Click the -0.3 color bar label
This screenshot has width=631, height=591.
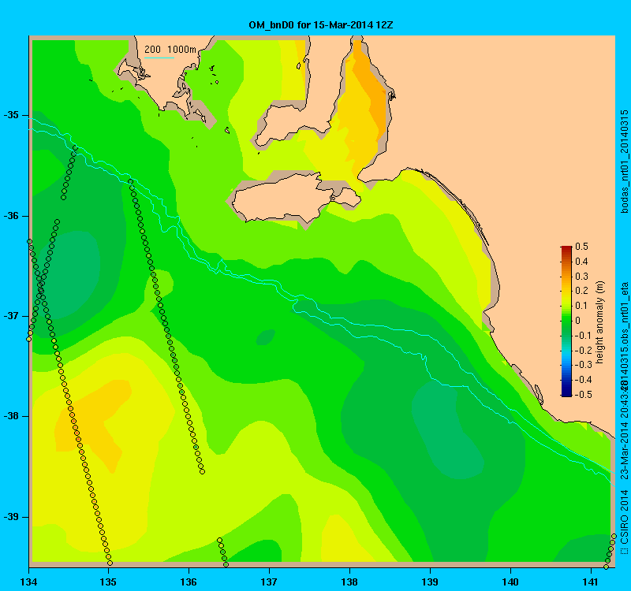tap(583, 365)
